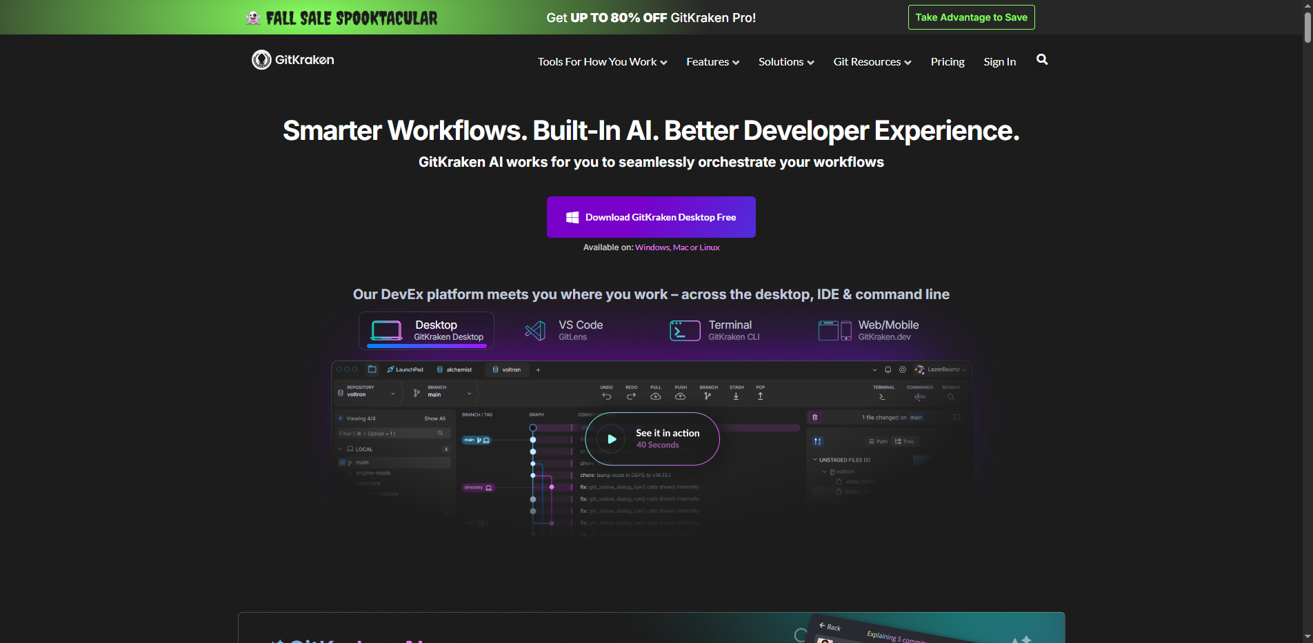The width and height of the screenshot is (1313, 643).
Task: Select the alchemist tab in the preview
Action: click(454, 370)
